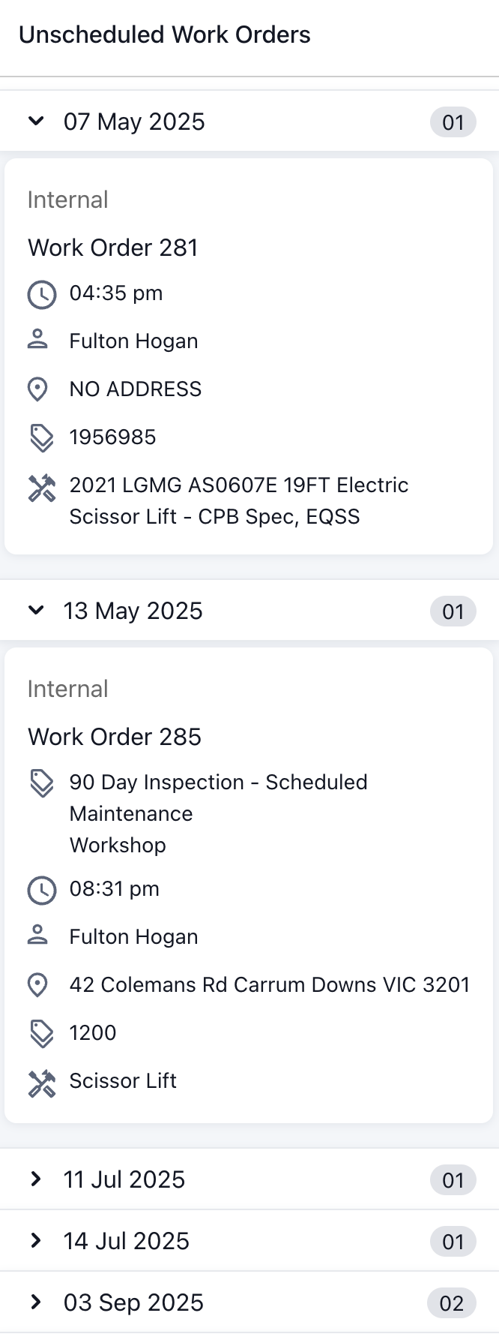Click the Fulton Hogan name in Work Order 285

click(x=133, y=937)
